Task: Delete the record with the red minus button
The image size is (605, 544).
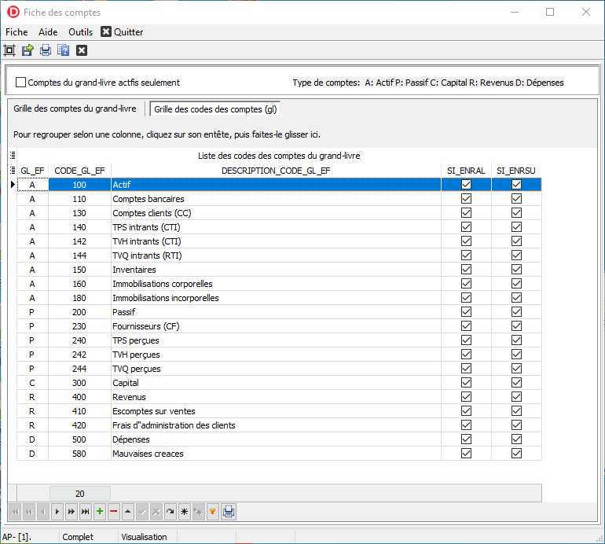Action: [113, 512]
